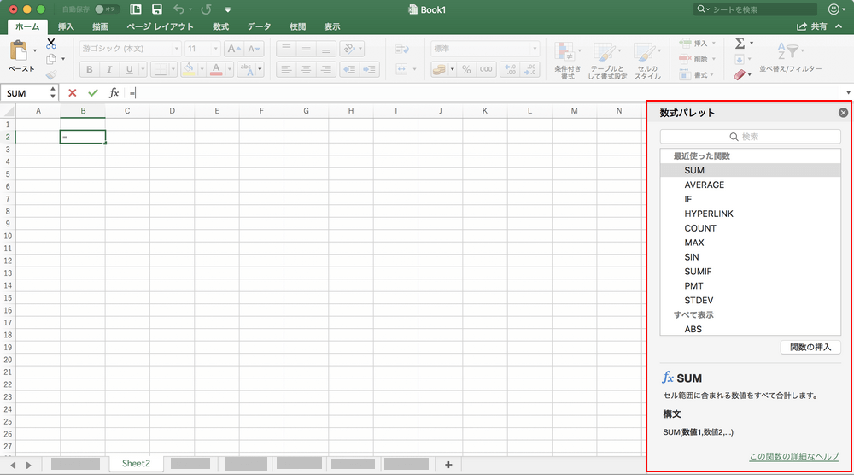Click the Undo arrow
Viewport: 854px width, 475px height.
pos(178,9)
